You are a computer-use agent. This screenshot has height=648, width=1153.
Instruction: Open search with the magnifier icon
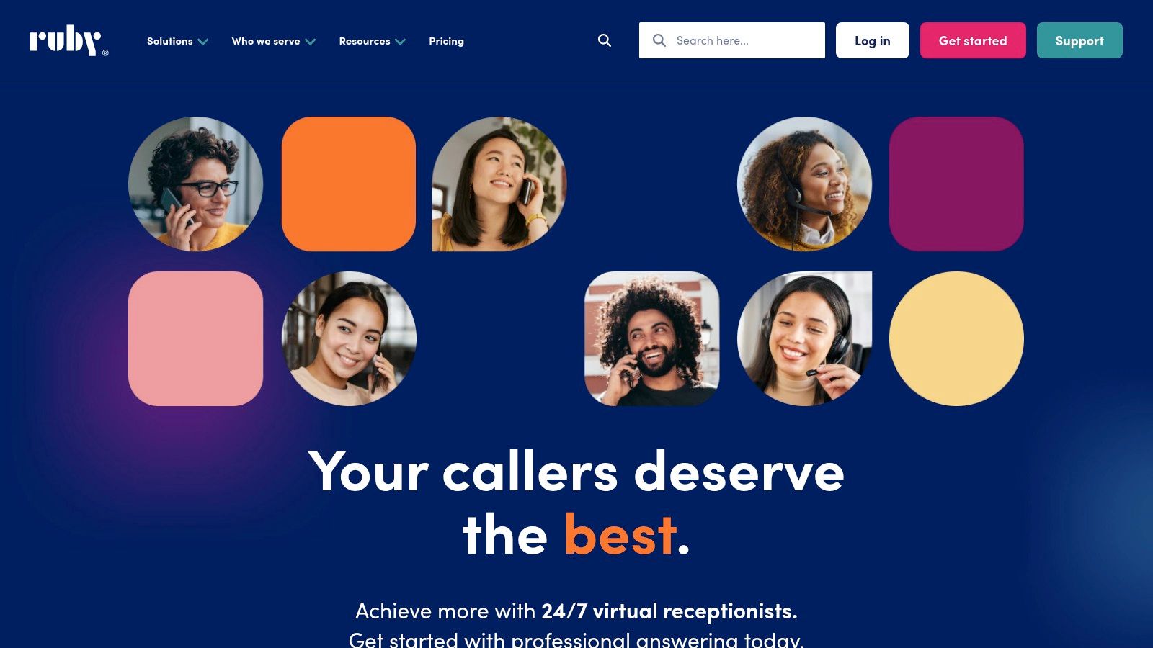coord(605,41)
